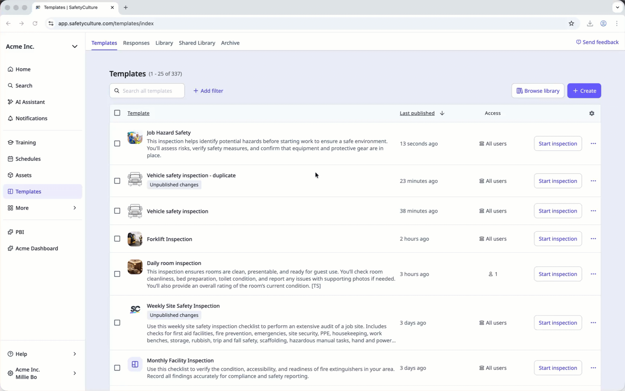Launch the AI Assistant
625x391 pixels.
(26, 102)
